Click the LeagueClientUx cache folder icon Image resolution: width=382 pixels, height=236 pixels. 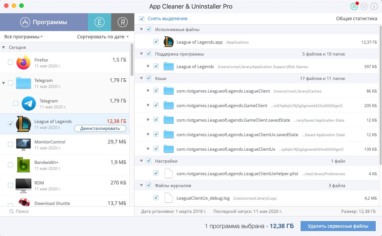(168, 149)
